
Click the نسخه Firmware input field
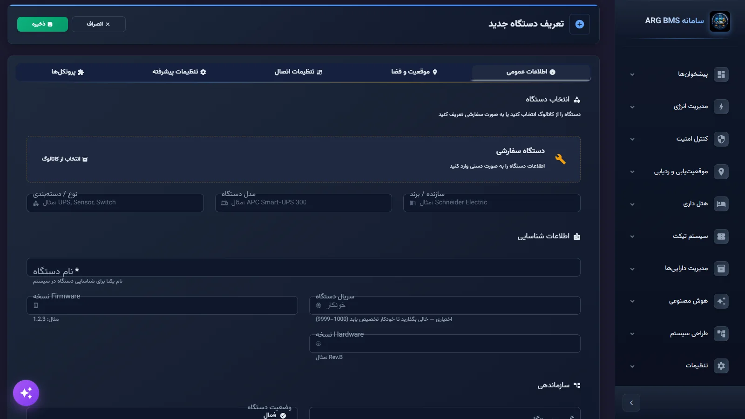pyautogui.click(x=162, y=305)
